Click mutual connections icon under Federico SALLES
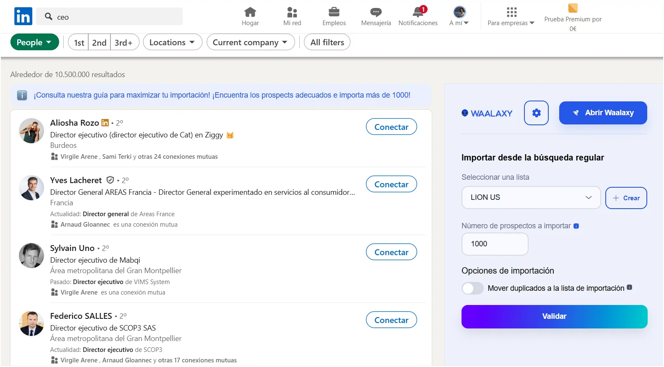 point(54,360)
